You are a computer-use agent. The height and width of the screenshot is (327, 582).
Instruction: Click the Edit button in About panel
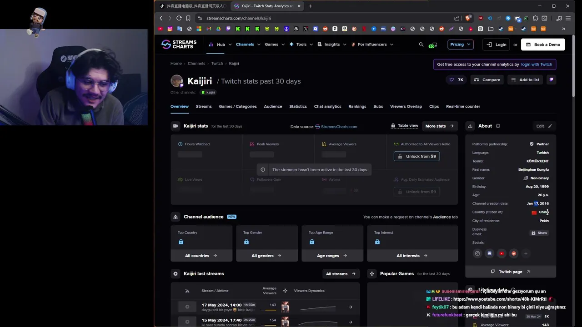(x=544, y=126)
